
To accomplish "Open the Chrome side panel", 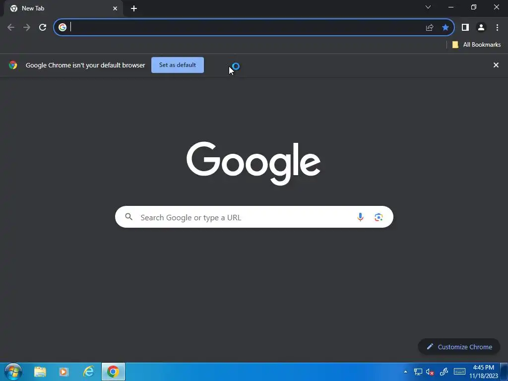I will [x=465, y=27].
